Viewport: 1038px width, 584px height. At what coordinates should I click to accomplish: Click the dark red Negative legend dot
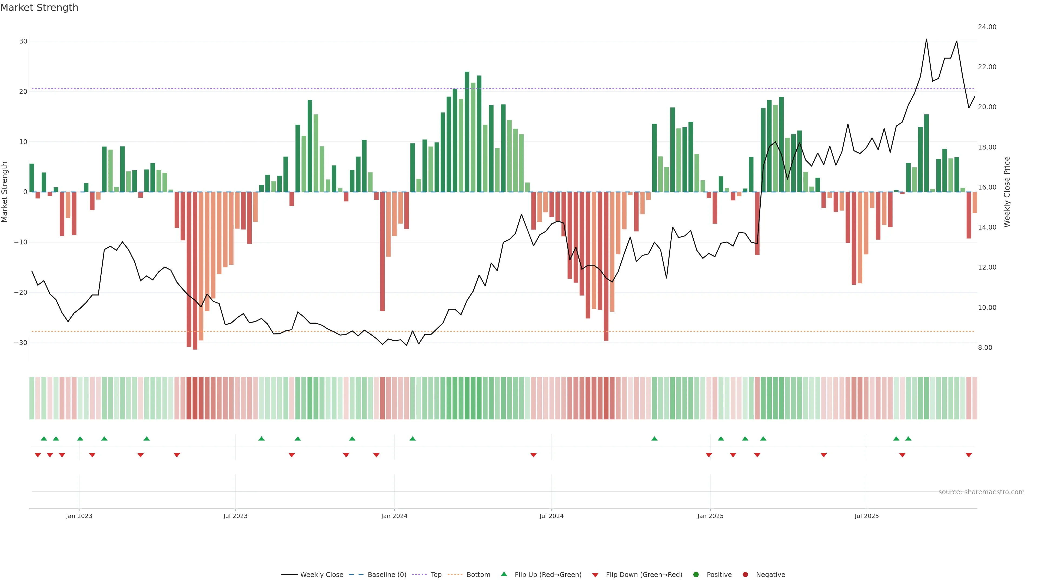(745, 574)
